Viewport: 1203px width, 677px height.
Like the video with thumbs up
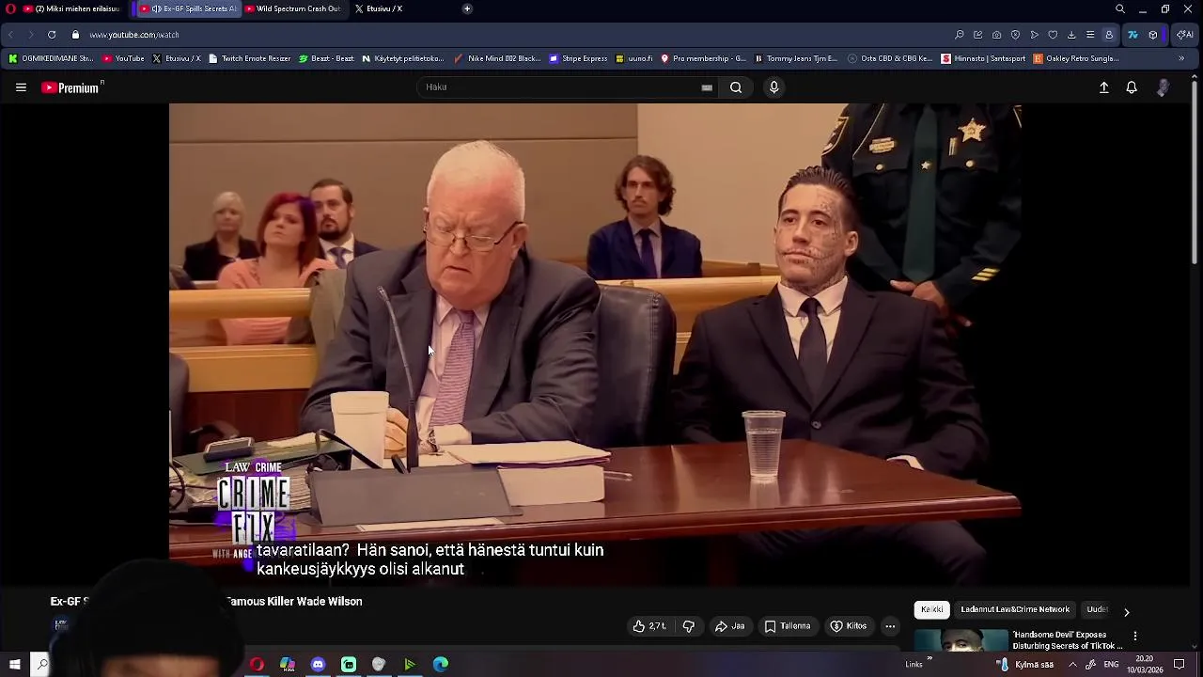pyautogui.click(x=649, y=626)
